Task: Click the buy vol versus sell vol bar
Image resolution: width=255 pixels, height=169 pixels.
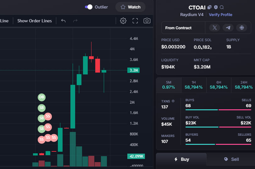Action: [x=218, y=127]
